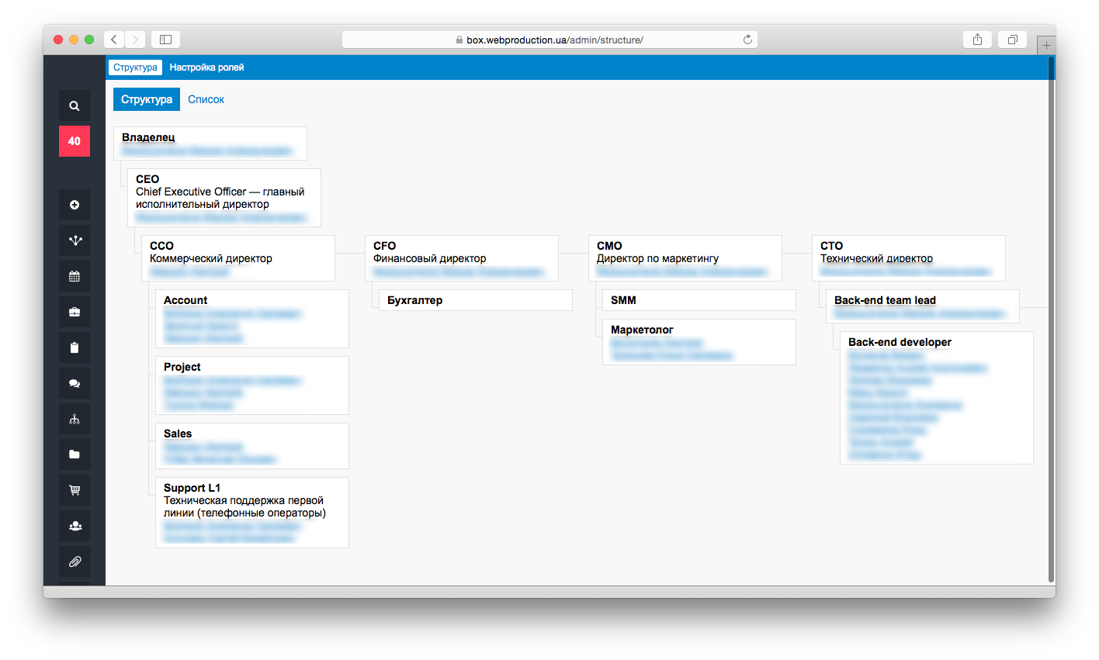Toggle the Safari sidebar button
The image size is (1099, 660).
(165, 40)
